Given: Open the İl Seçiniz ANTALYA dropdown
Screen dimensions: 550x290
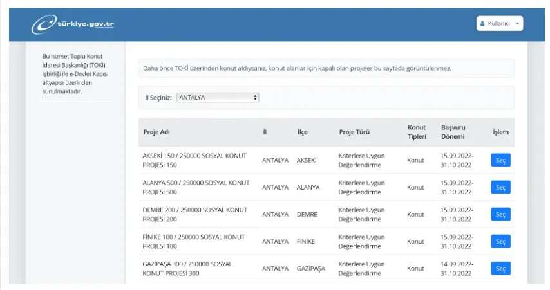Looking at the screenshot, I should click(218, 98).
